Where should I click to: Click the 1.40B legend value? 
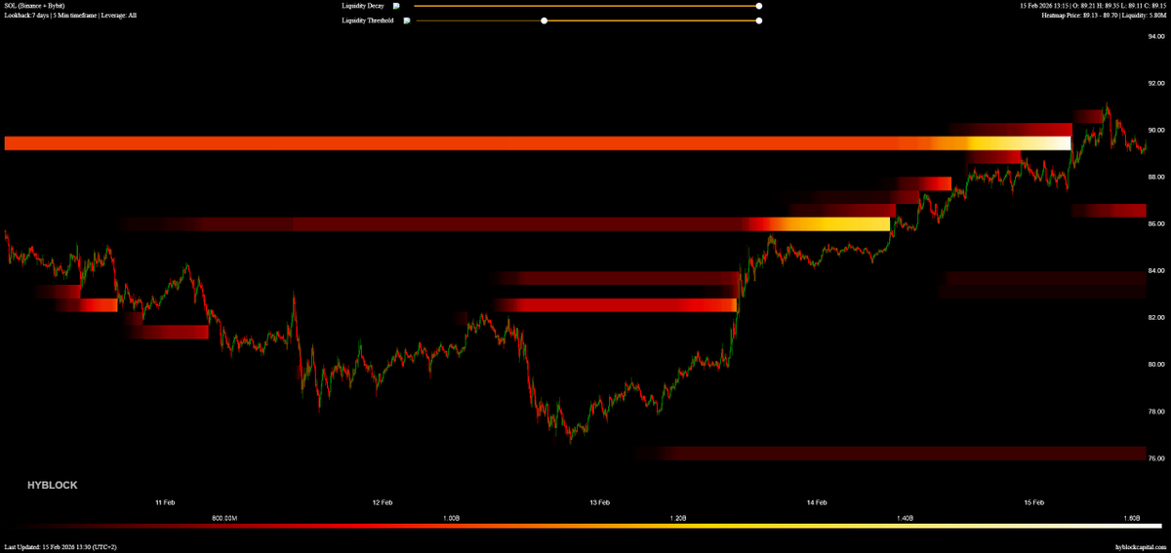click(905, 518)
